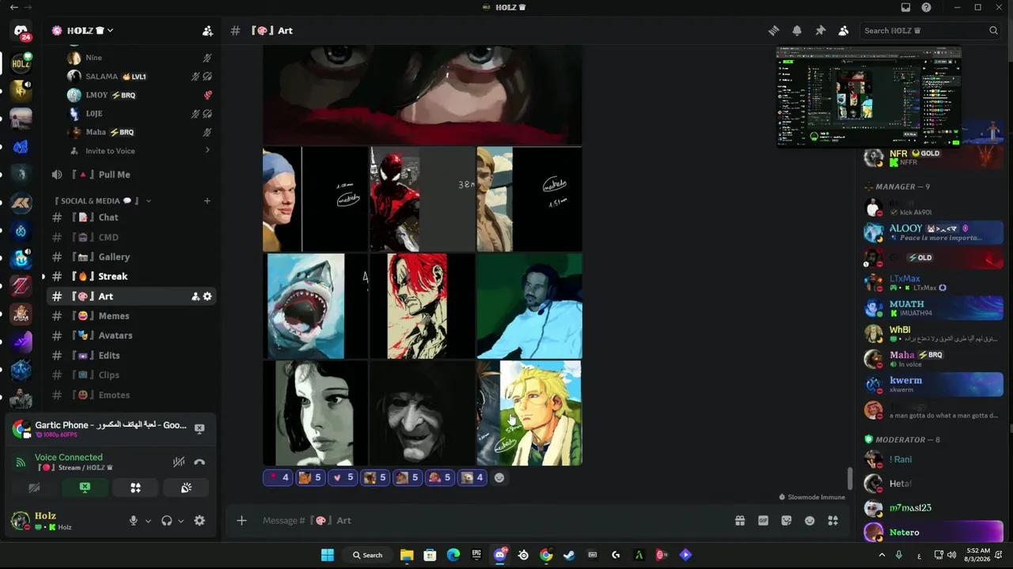Stop watching the Gartic Phone stream
Image resolution: width=1013 pixels, height=569 pixels.
point(199,428)
